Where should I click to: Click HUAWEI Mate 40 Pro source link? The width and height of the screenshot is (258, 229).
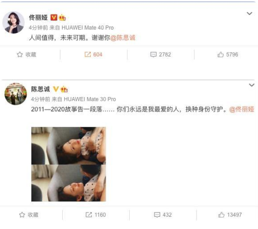pos(87,28)
